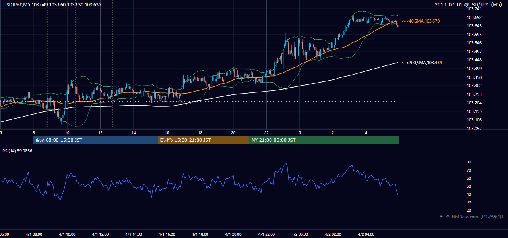Click the 4/2 02:00 bottom time label

tap(333, 234)
